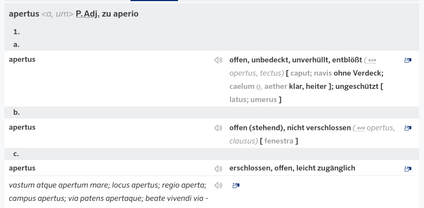Select the active blue tab indicator at the top
The image size is (424, 208).
pyautogui.click(x=154, y=1)
